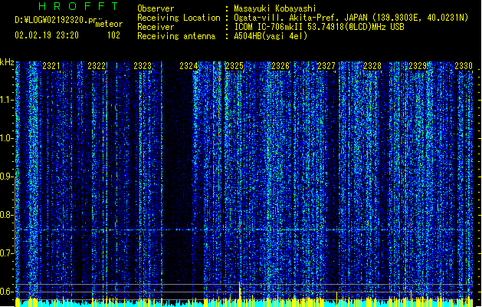Click the date 02.02.19 23:20

tap(47, 35)
